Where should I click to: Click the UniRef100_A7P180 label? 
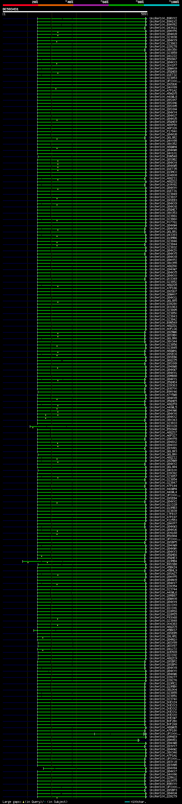[x=163, y=730]
